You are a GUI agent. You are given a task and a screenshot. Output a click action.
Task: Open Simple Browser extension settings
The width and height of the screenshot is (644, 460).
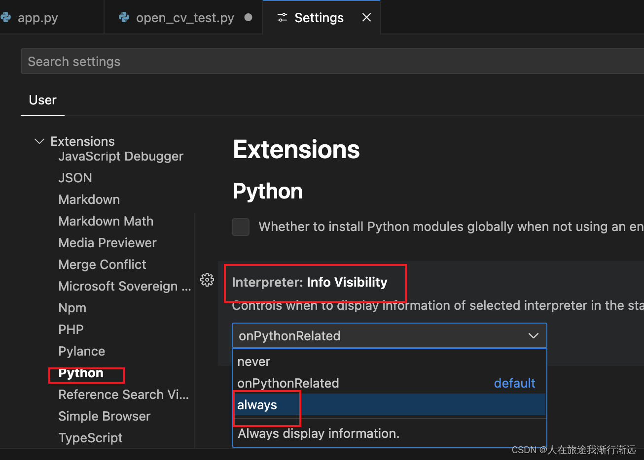click(104, 416)
